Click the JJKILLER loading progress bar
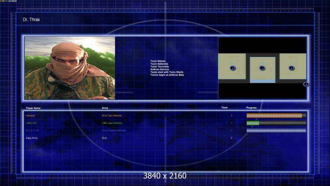The height and width of the screenshot is (186, 330). pos(276,123)
